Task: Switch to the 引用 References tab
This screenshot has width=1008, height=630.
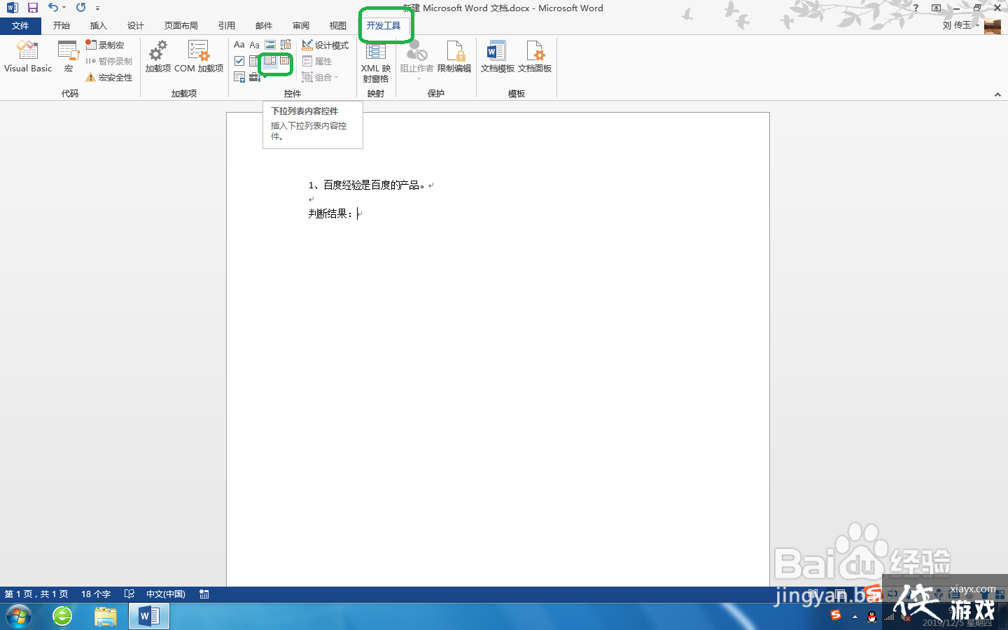Action: pos(227,26)
